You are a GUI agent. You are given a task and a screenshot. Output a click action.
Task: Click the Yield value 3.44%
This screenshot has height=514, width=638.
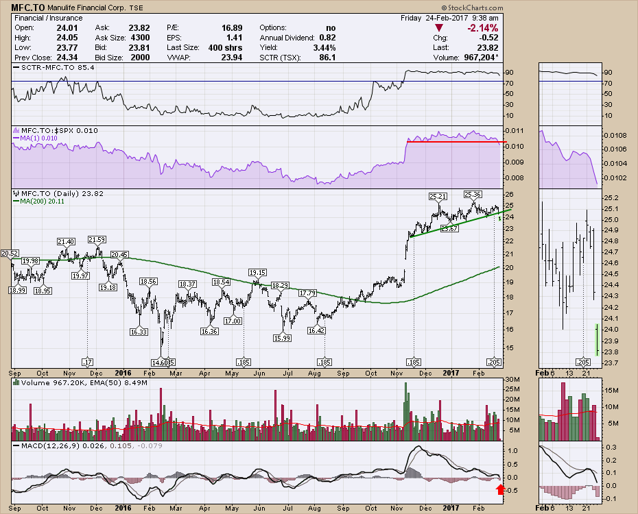tap(324, 47)
